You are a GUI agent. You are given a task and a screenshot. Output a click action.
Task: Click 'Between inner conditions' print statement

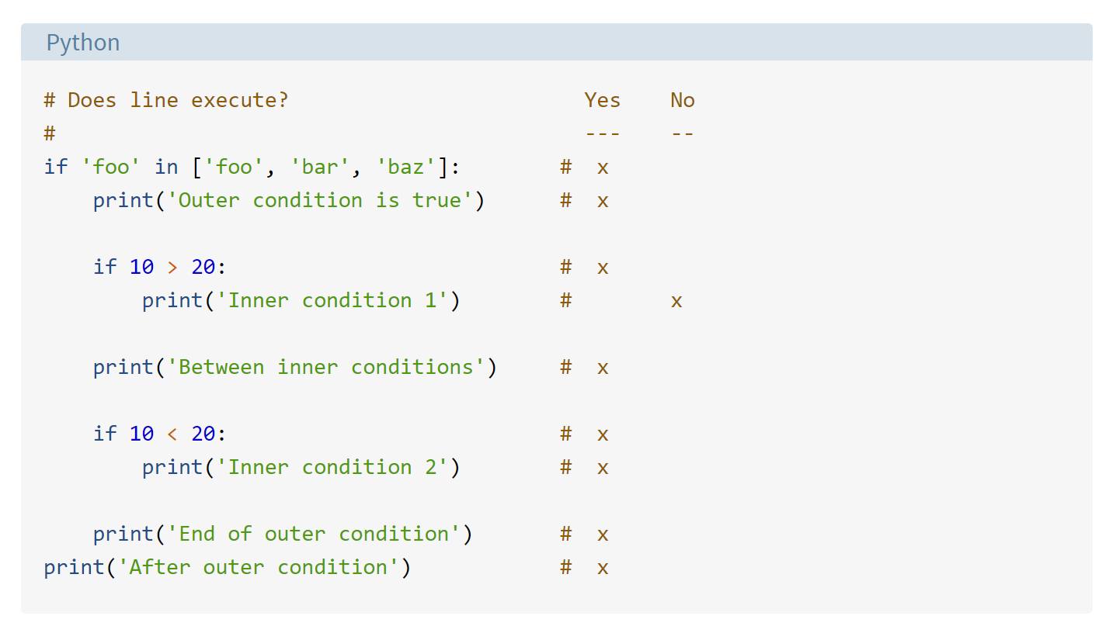[x=295, y=367]
